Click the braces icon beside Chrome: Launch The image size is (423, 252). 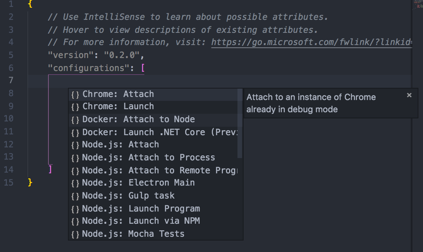point(75,107)
